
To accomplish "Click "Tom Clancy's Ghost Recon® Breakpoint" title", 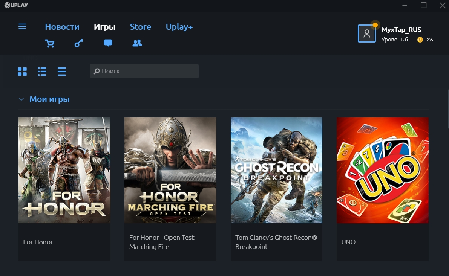I will (x=276, y=242).
